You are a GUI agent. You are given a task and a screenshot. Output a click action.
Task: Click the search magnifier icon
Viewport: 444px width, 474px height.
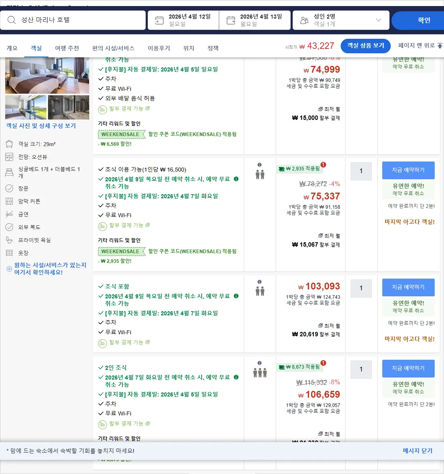[11, 20]
